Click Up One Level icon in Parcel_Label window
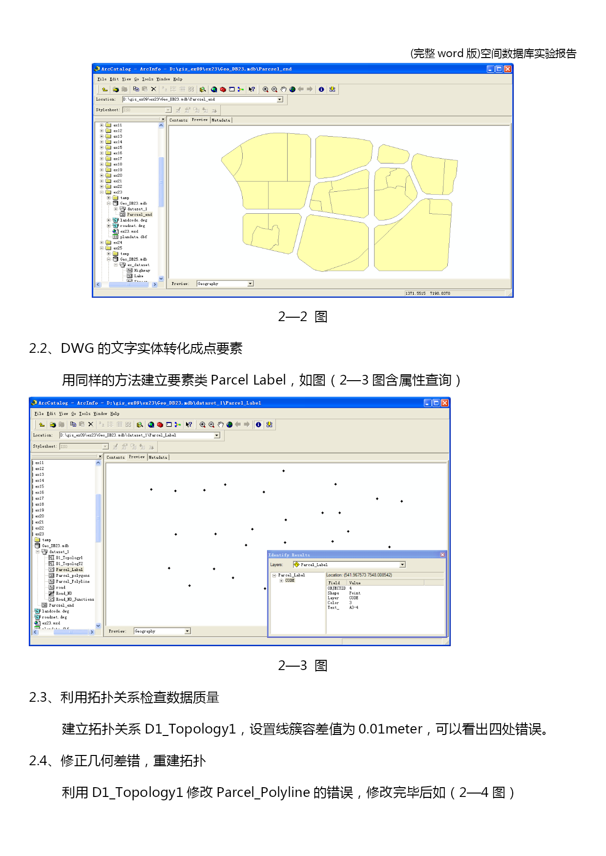The width and height of the screenshot is (606, 856). click(x=42, y=425)
